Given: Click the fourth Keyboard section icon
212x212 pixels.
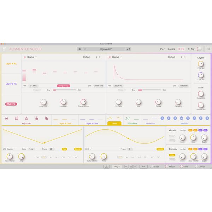Looking at the screenshot, I should click(x=36, y=118).
